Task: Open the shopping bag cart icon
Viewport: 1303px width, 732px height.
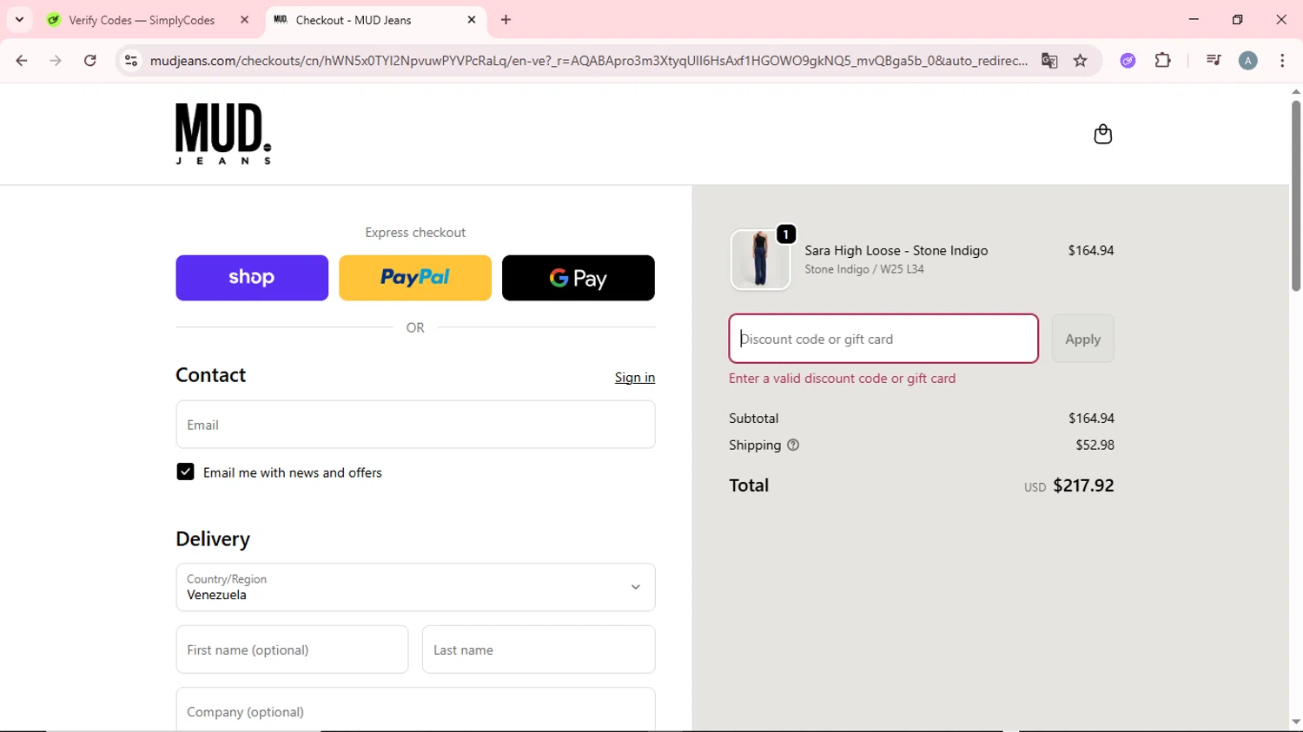Action: 1102,135
